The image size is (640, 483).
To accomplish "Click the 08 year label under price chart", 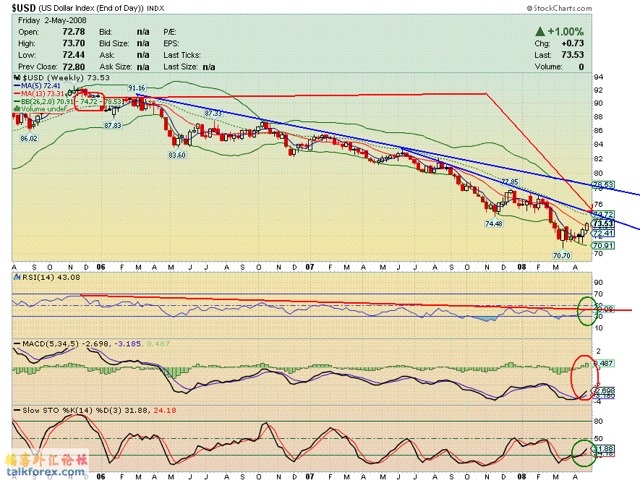I will [521, 267].
